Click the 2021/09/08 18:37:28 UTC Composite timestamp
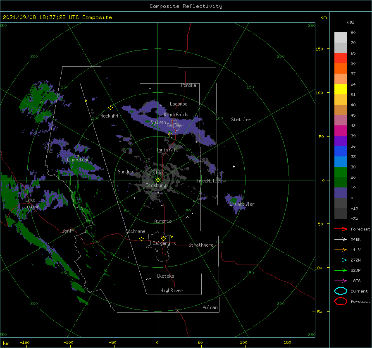The width and height of the screenshot is (372, 348). tap(57, 17)
